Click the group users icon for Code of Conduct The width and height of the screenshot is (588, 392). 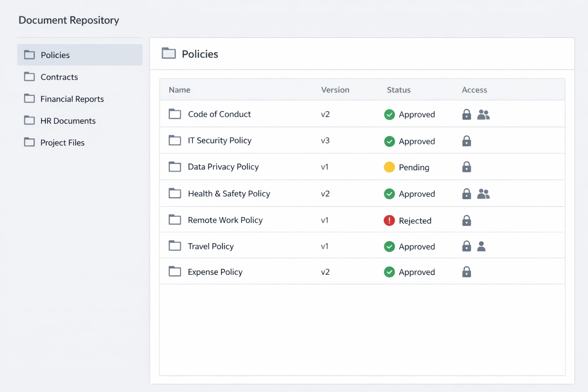pos(483,114)
